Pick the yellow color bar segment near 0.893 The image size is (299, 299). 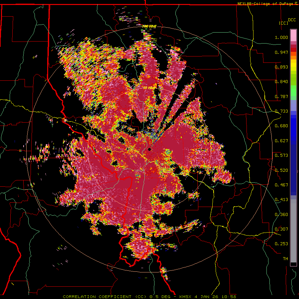293,65
